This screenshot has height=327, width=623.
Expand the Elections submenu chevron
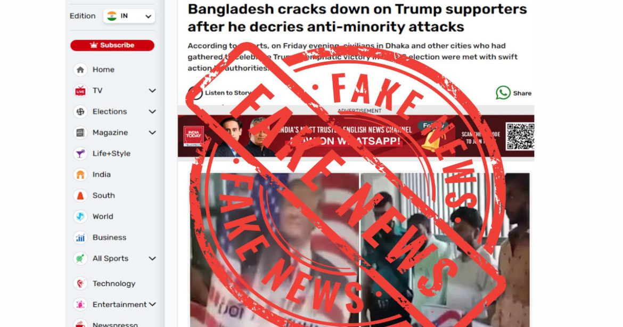point(152,112)
